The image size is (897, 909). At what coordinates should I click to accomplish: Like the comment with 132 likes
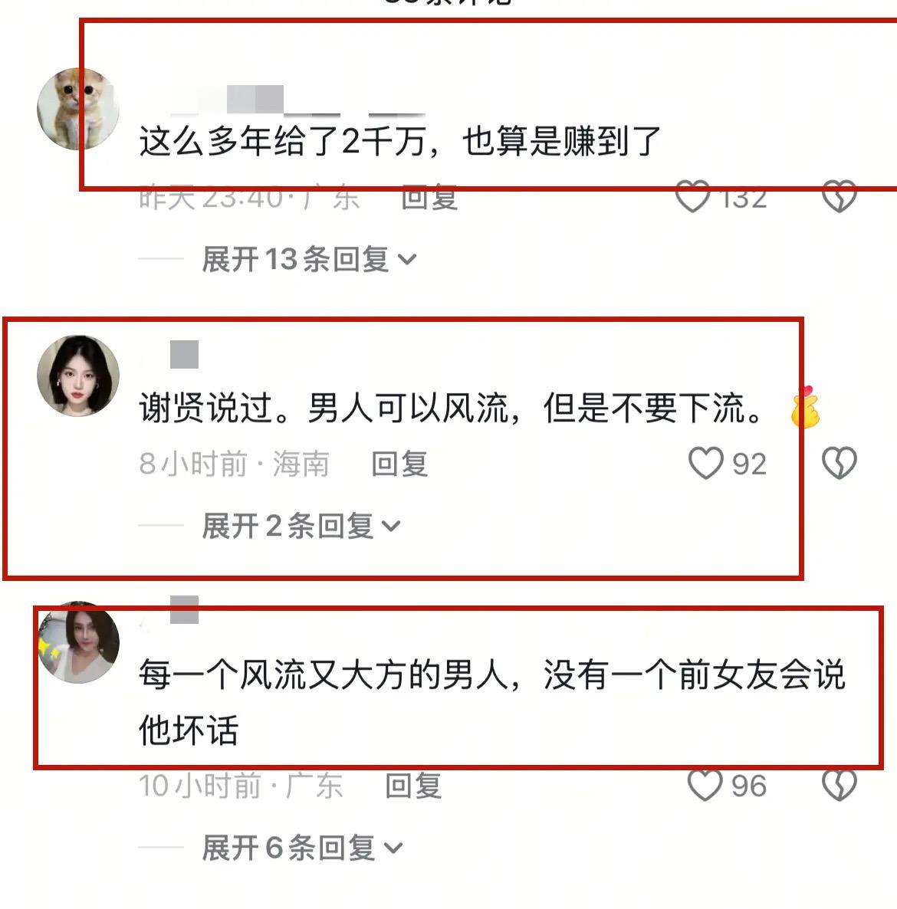tap(693, 196)
